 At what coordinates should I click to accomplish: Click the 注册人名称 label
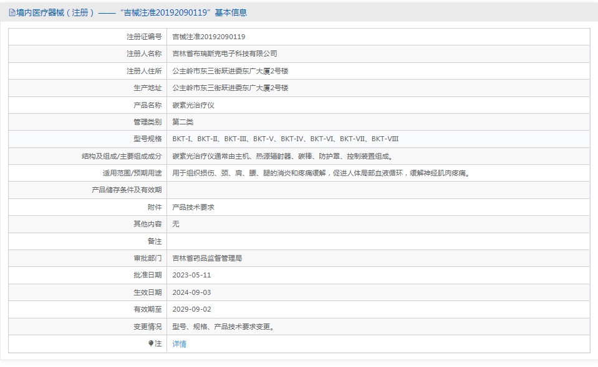pyautogui.click(x=144, y=53)
